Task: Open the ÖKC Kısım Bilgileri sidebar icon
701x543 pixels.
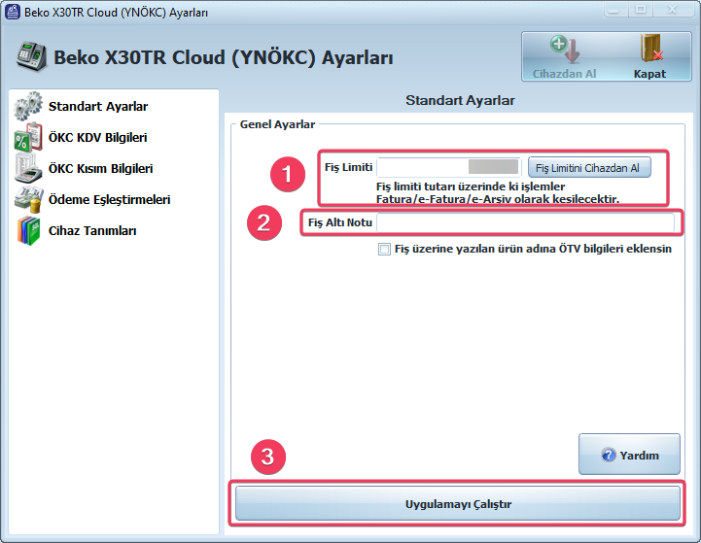Action: [x=28, y=168]
